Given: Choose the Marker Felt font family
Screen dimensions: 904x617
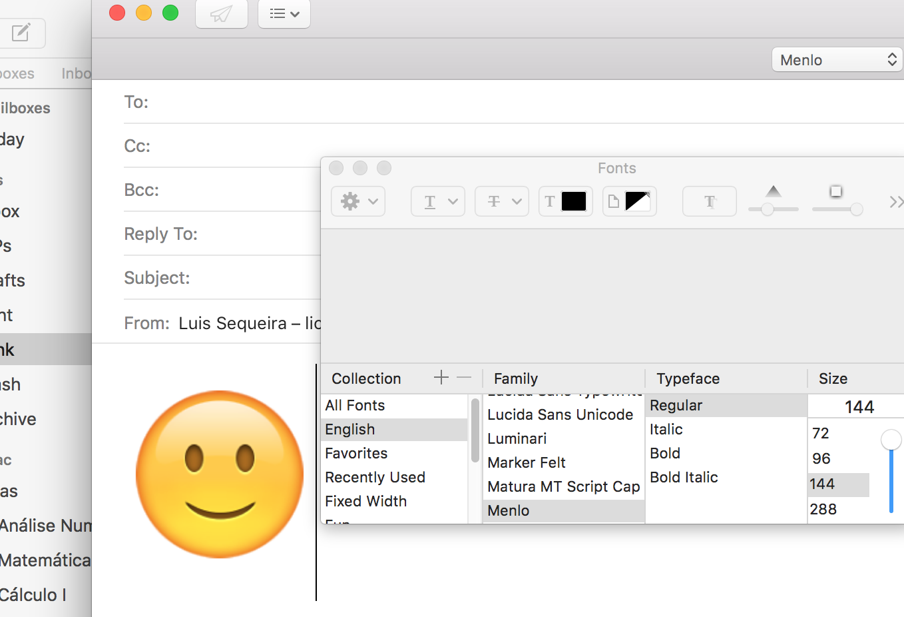Looking at the screenshot, I should coord(526,462).
